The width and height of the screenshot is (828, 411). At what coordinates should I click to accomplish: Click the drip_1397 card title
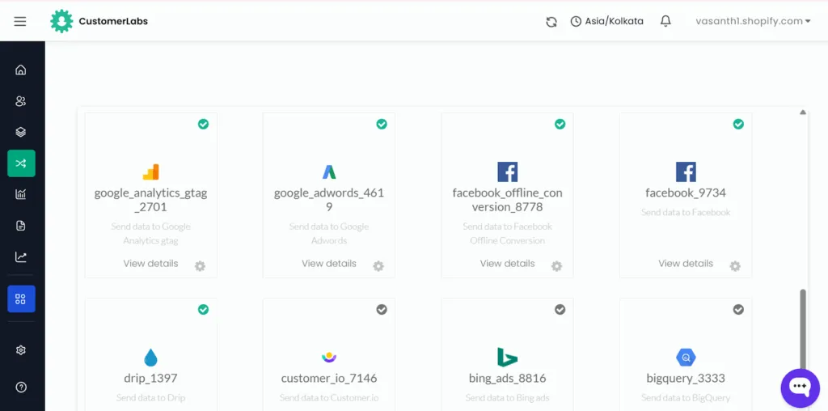[x=150, y=379]
